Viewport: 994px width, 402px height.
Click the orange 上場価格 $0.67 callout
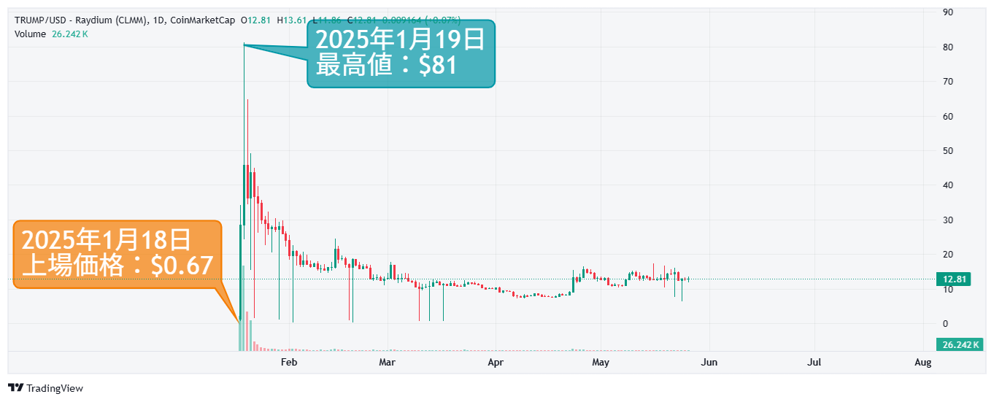[117, 253]
